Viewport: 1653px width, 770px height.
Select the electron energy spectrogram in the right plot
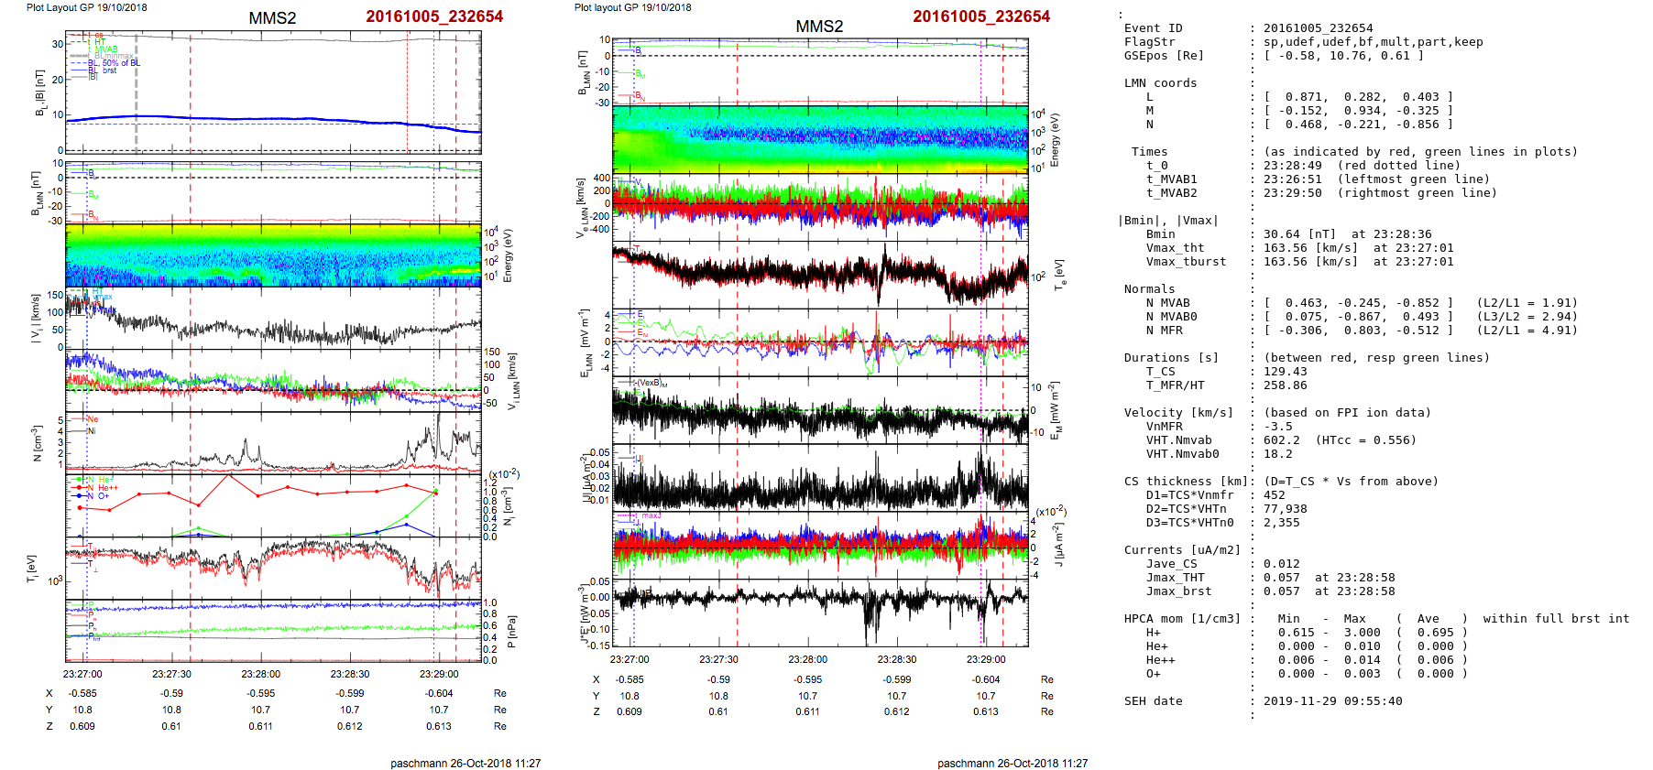click(x=820, y=139)
